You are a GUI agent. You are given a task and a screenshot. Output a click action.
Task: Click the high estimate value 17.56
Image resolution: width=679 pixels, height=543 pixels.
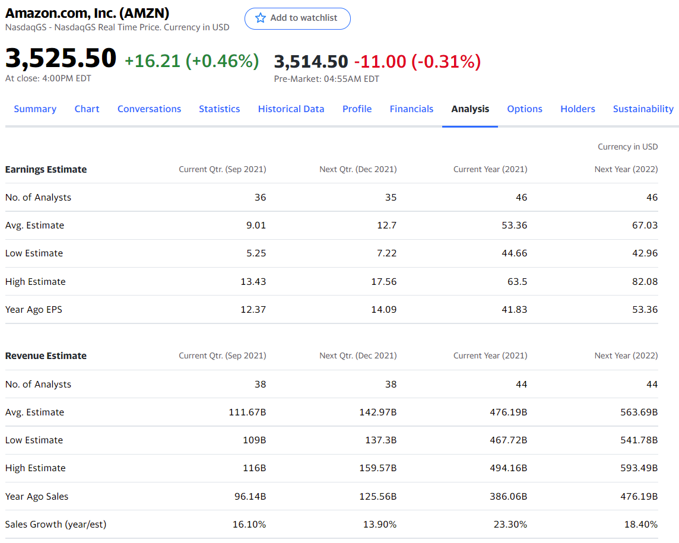(383, 281)
